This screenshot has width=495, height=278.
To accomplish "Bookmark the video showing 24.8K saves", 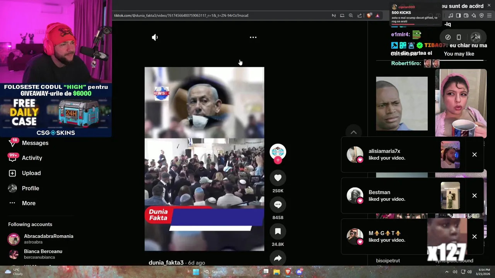I will tap(278, 231).
